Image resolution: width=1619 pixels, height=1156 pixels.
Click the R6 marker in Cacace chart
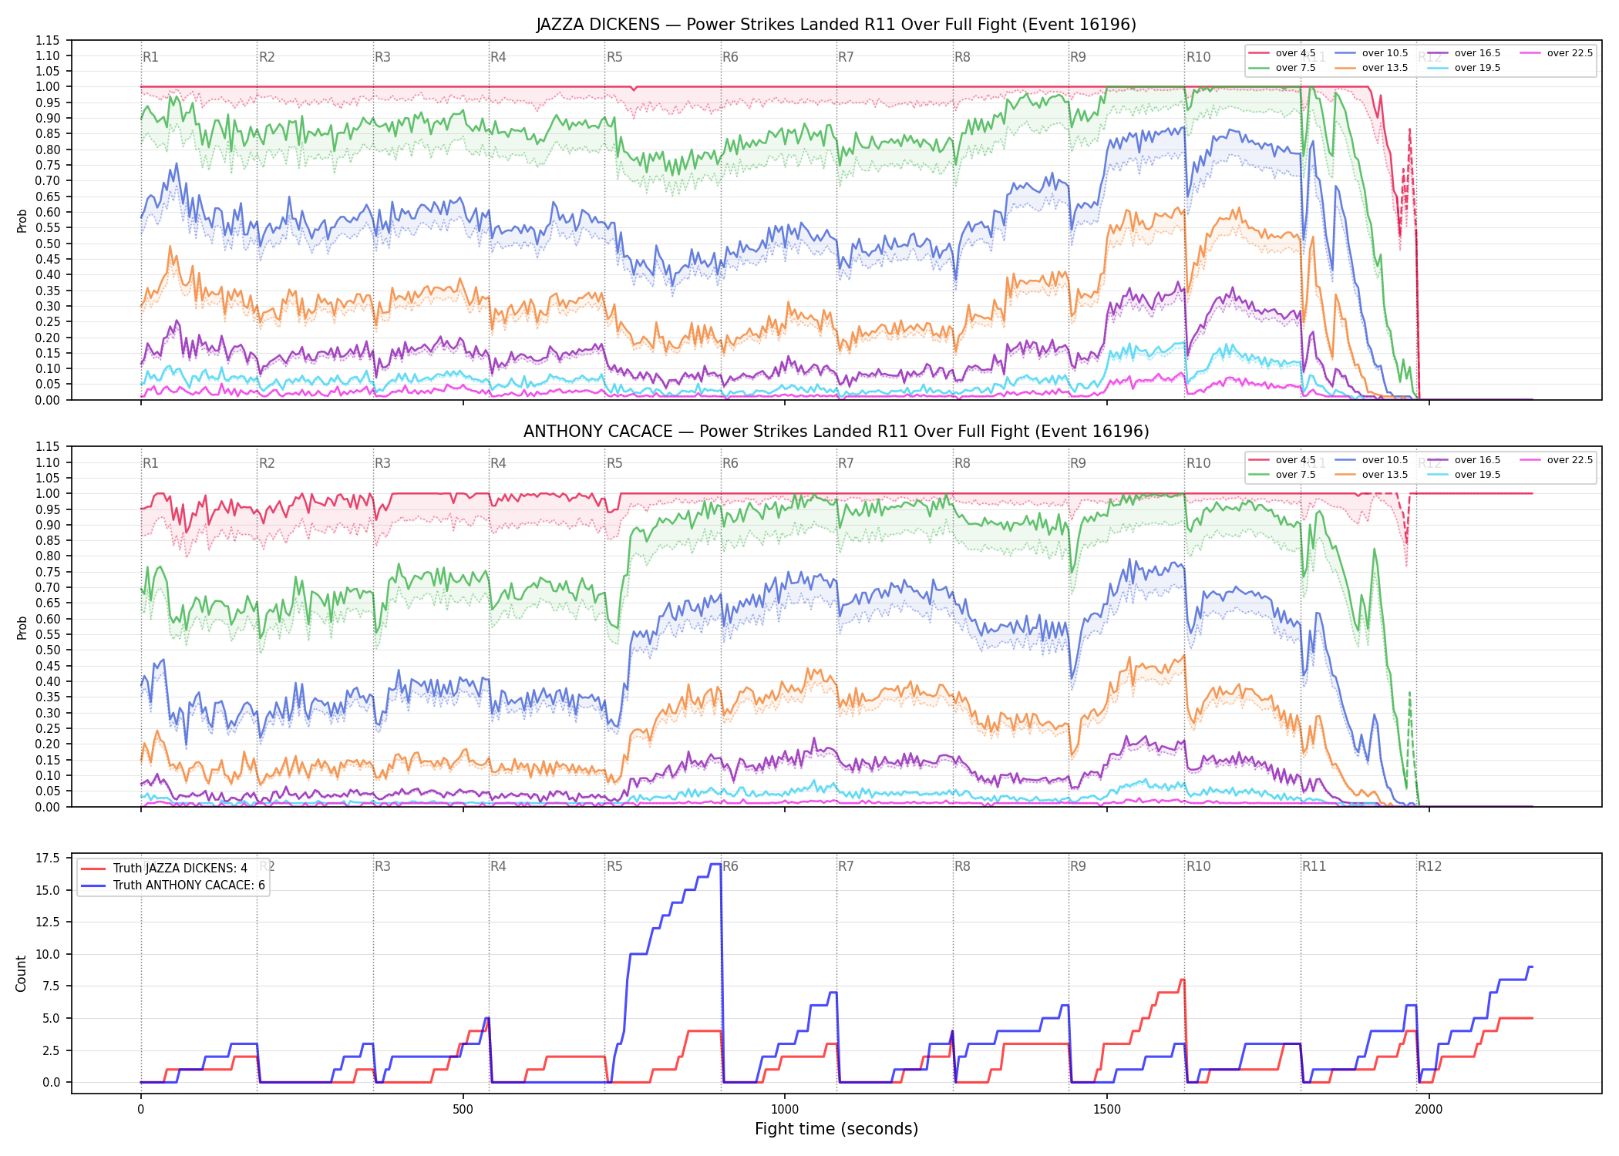pyautogui.click(x=730, y=463)
